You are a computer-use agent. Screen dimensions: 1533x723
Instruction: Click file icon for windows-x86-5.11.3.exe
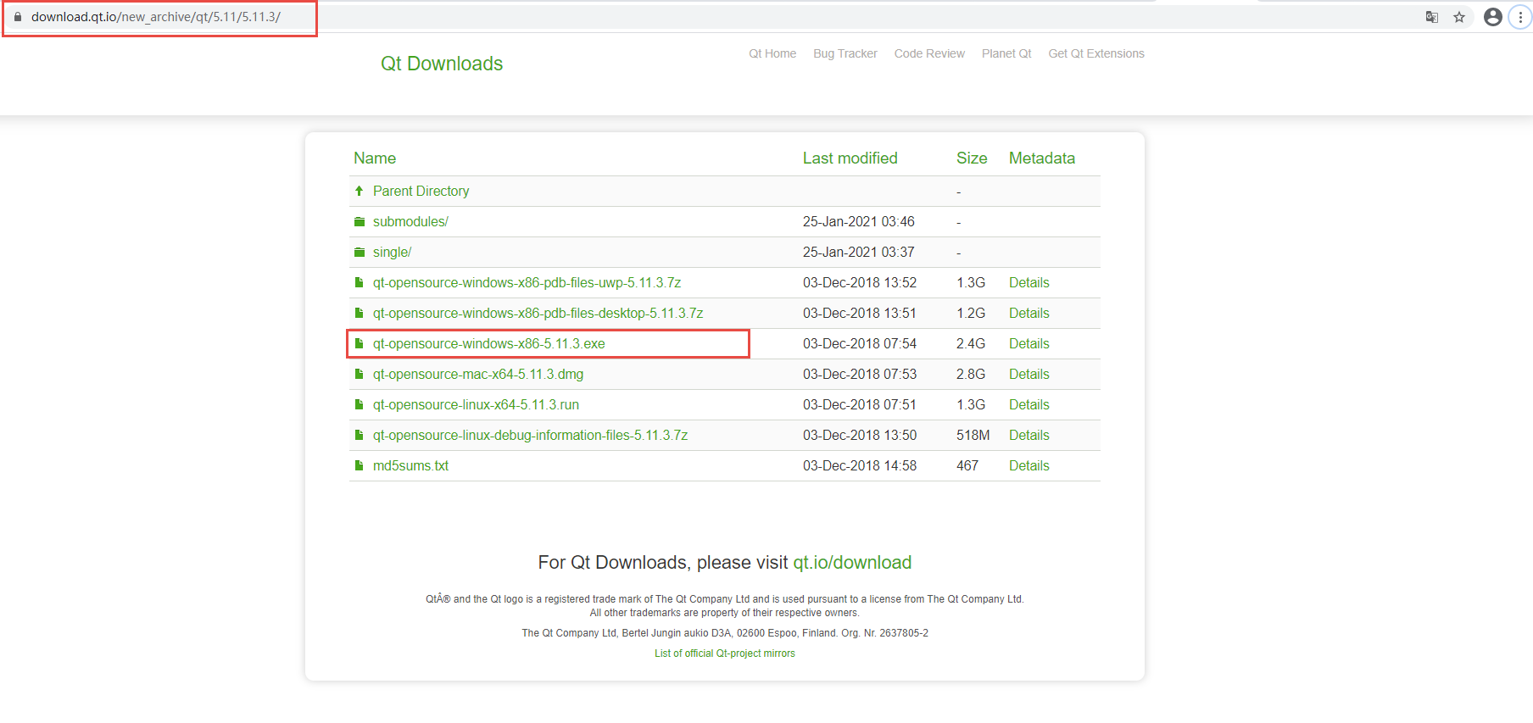tap(360, 344)
